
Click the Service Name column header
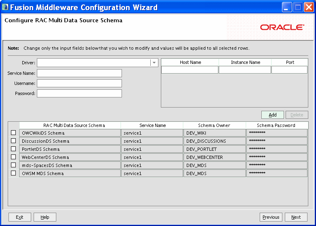point(152,125)
